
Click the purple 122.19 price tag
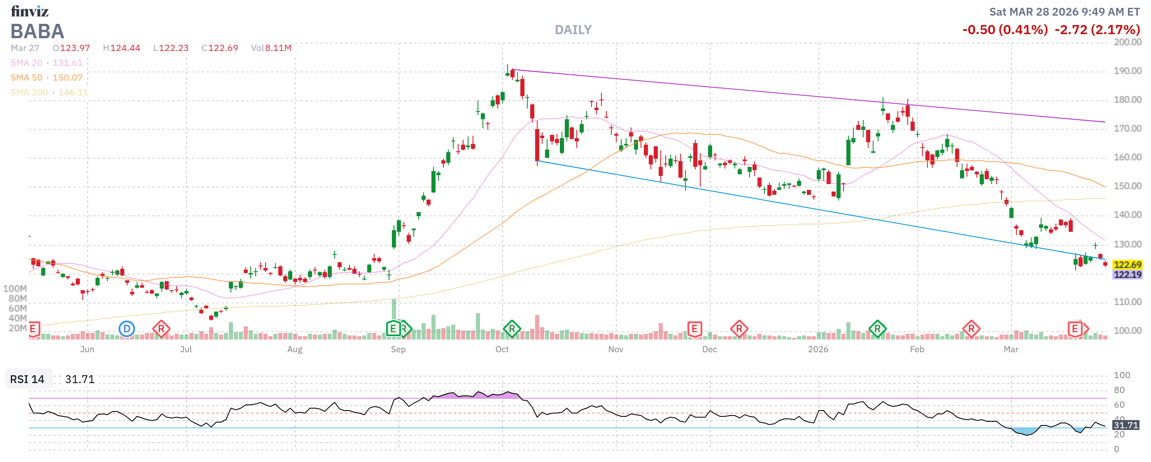point(1127,275)
